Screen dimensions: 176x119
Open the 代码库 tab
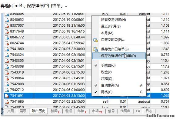click(x=125, y=111)
